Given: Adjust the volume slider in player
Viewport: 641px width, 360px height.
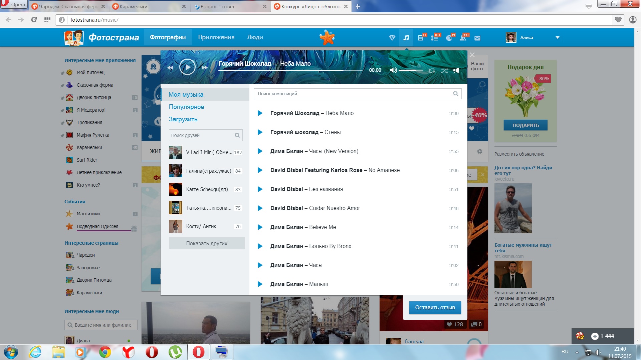Looking at the screenshot, I should pyautogui.click(x=411, y=70).
